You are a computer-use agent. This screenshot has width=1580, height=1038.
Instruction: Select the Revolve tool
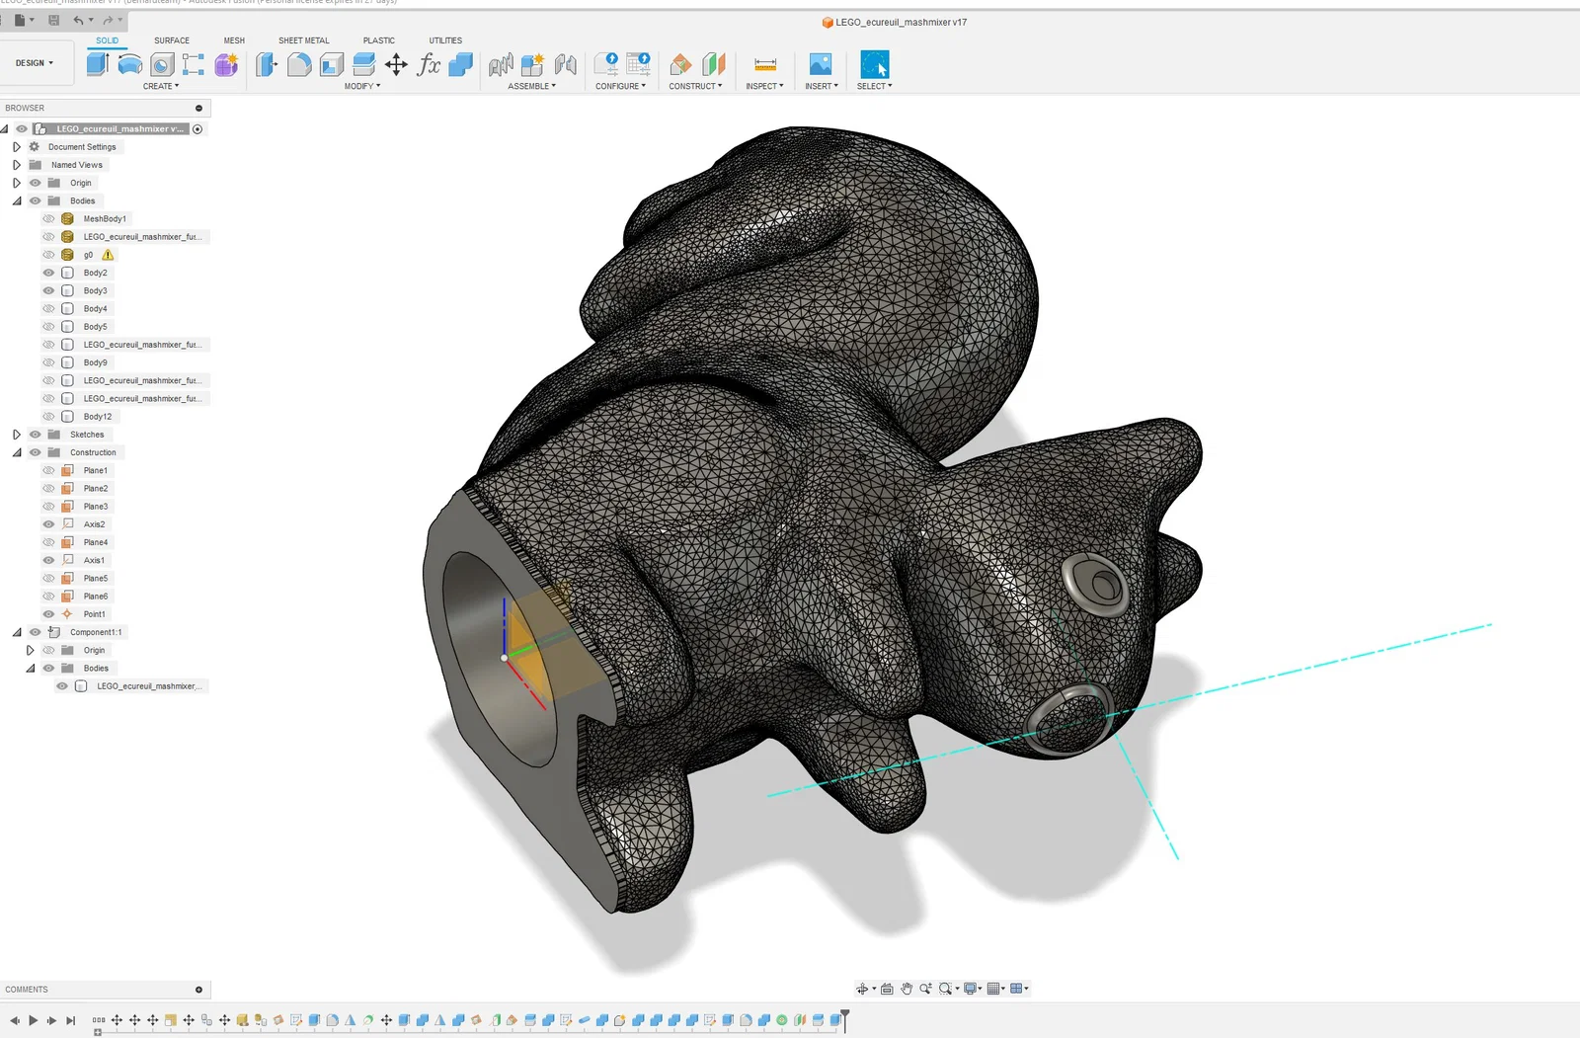(x=130, y=64)
